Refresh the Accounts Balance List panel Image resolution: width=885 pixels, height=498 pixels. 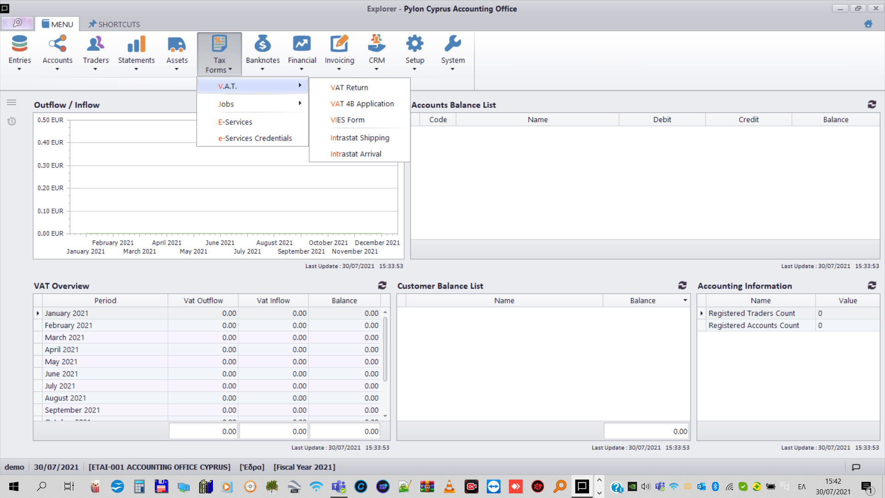point(872,105)
